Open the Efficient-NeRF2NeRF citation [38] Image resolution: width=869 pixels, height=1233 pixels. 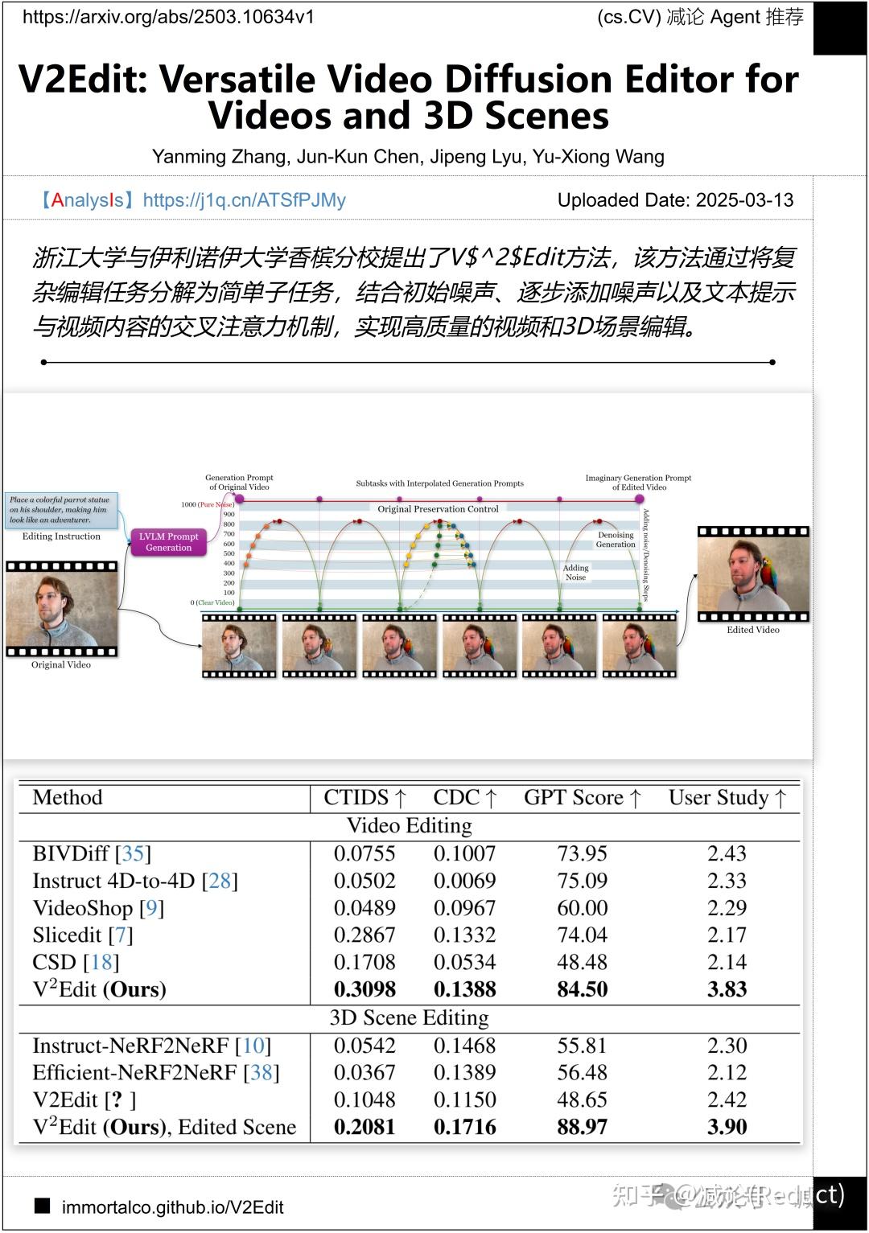pyautogui.click(x=262, y=1072)
